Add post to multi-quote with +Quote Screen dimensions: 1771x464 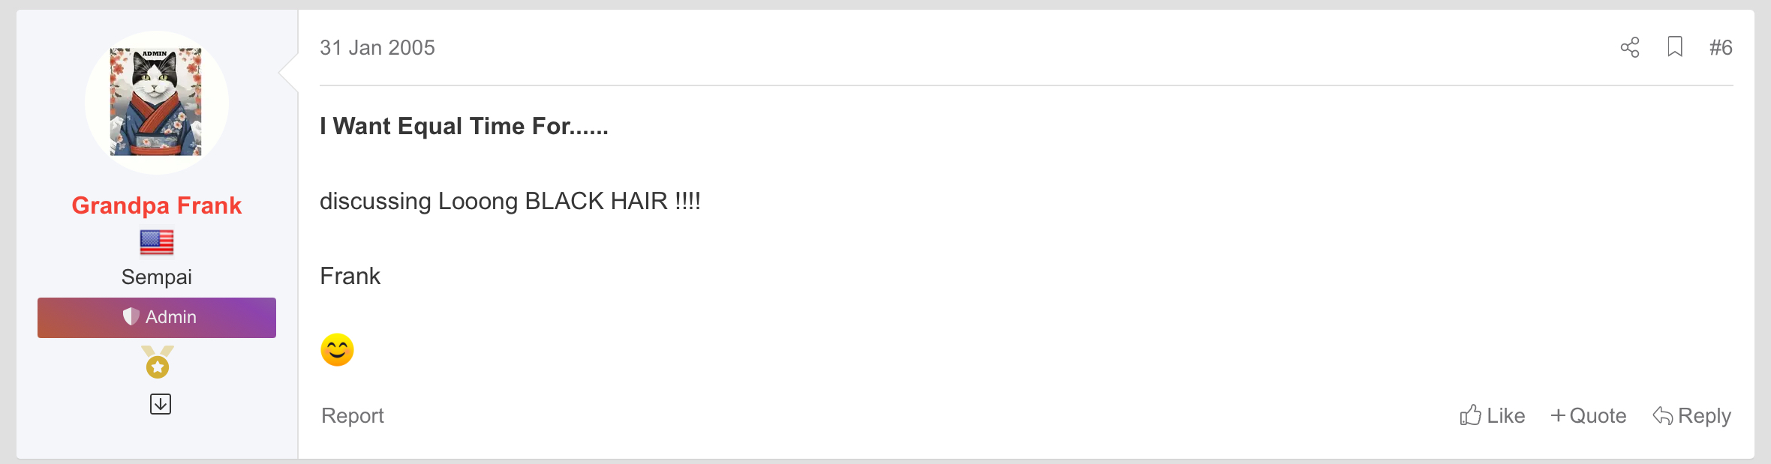(x=1589, y=415)
